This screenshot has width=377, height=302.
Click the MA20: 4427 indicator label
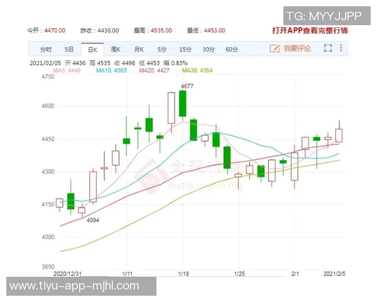(155, 70)
